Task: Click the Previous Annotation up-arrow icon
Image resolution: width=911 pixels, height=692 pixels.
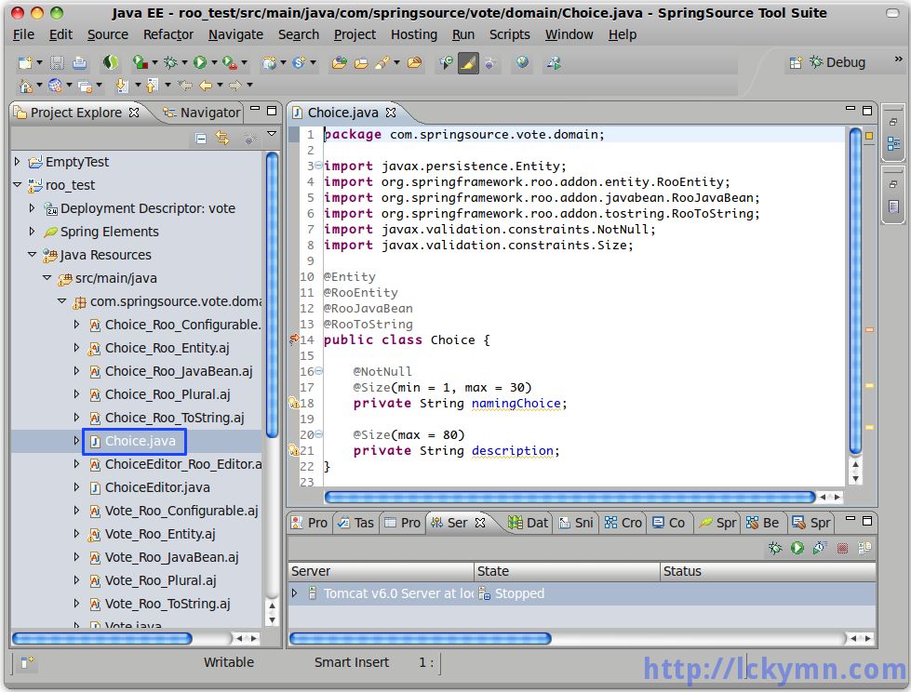Action: point(152,86)
